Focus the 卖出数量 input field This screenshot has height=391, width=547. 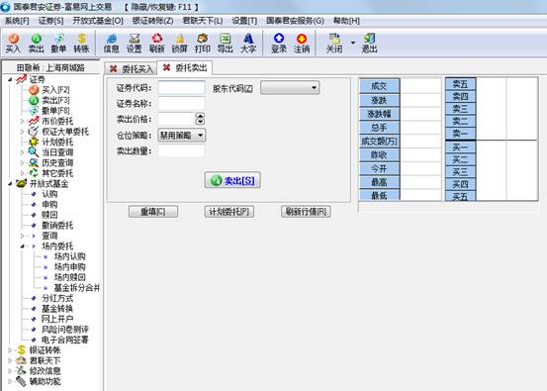pyautogui.click(x=181, y=151)
